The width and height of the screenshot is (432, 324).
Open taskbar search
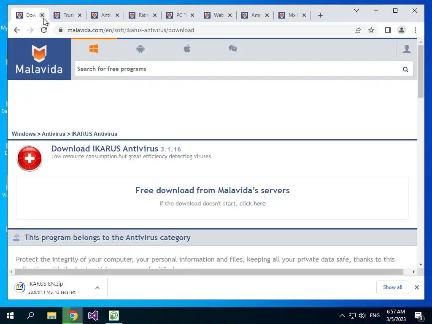point(30,316)
